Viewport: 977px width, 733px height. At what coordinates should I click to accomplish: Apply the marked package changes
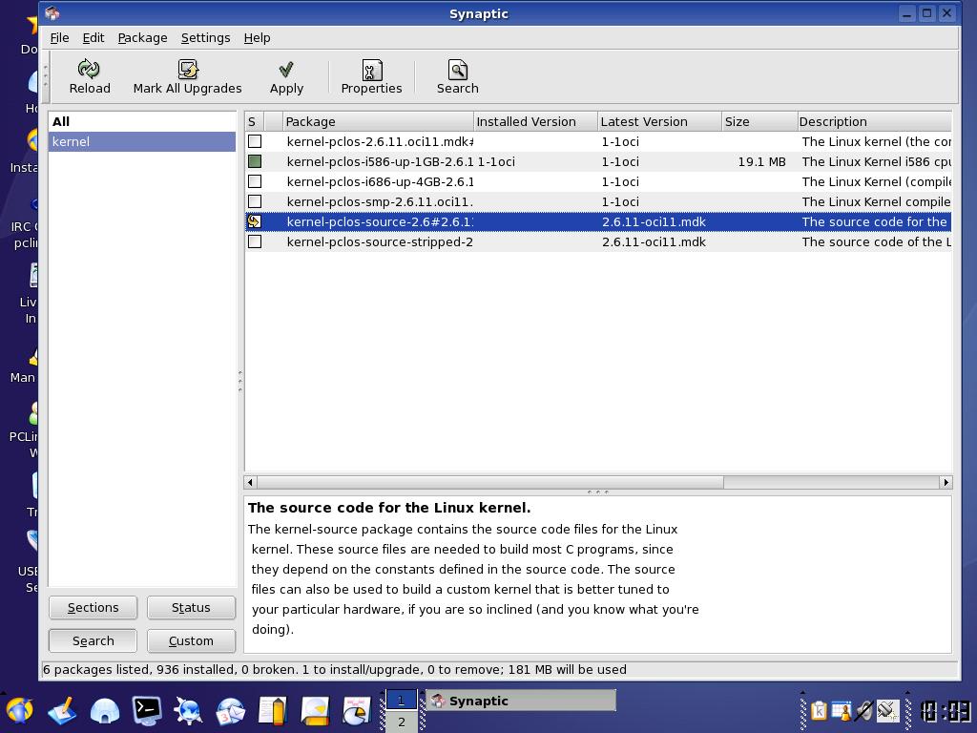[x=286, y=76]
